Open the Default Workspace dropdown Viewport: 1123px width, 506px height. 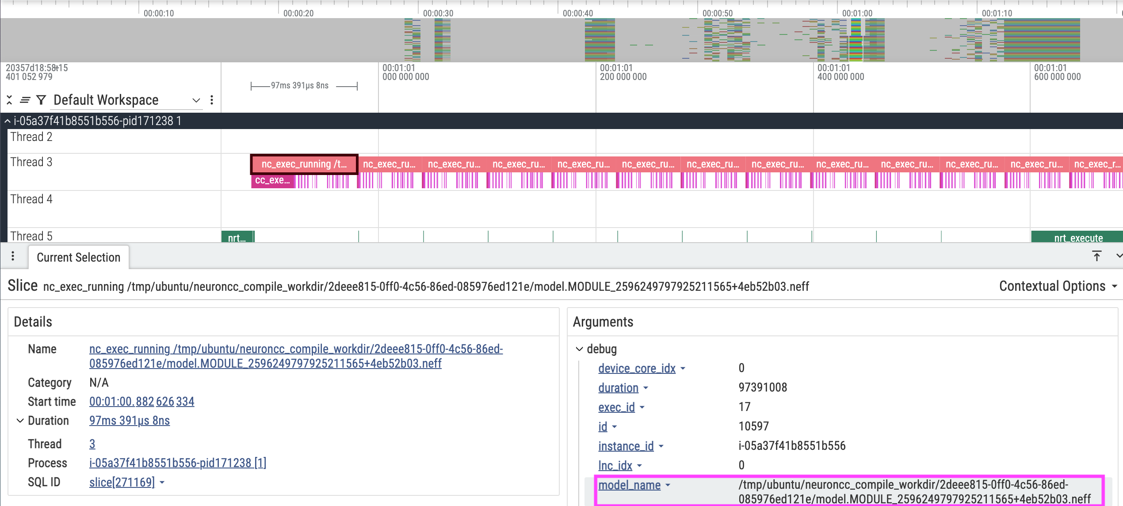(x=196, y=101)
